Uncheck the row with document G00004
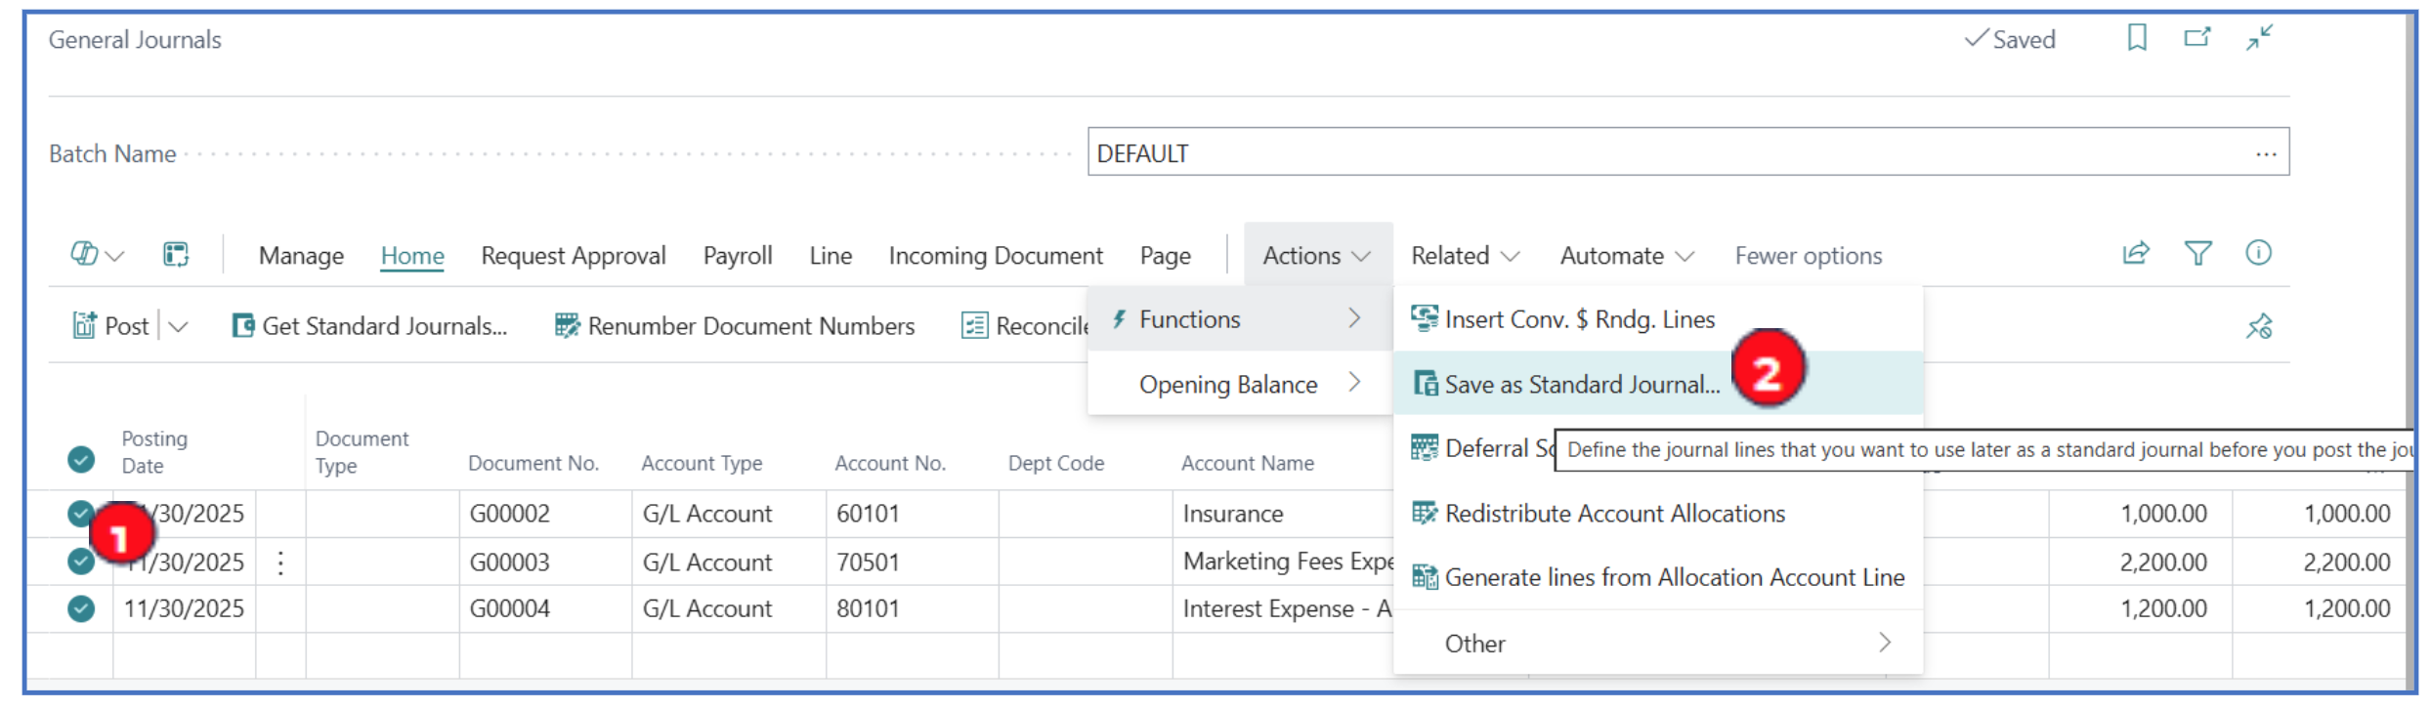The height and width of the screenshot is (709, 2431). [x=81, y=609]
